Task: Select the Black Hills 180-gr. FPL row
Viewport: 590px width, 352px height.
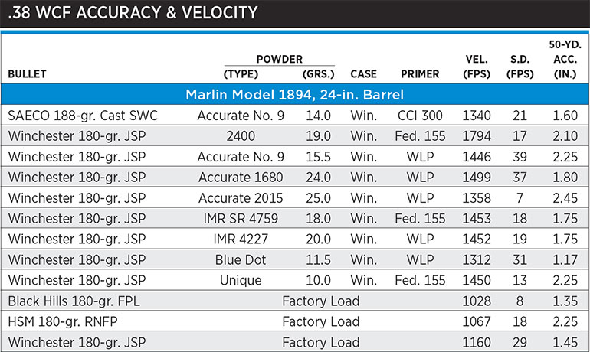Action: click(x=295, y=301)
